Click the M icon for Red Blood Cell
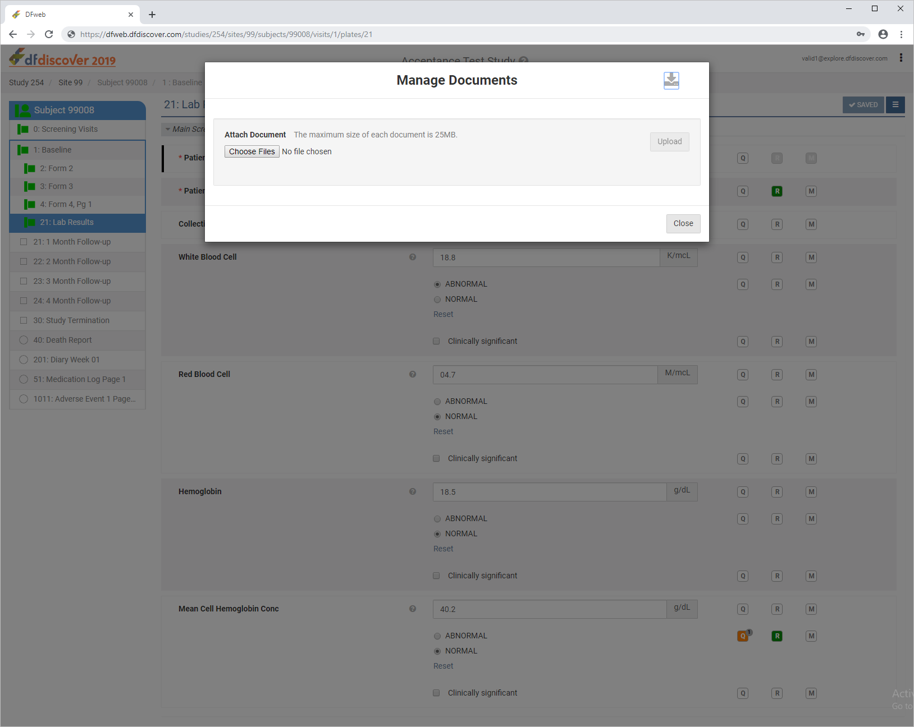The width and height of the screenshot is (914, 727). (811, 375)
